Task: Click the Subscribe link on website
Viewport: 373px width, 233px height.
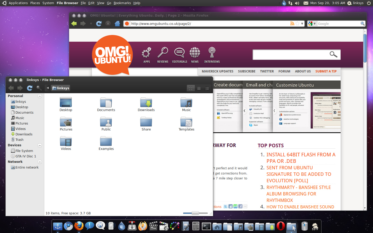Action: tap(247, 71)
